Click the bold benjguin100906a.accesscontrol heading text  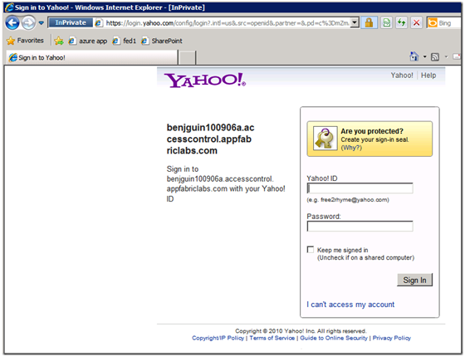click(210, 139)
